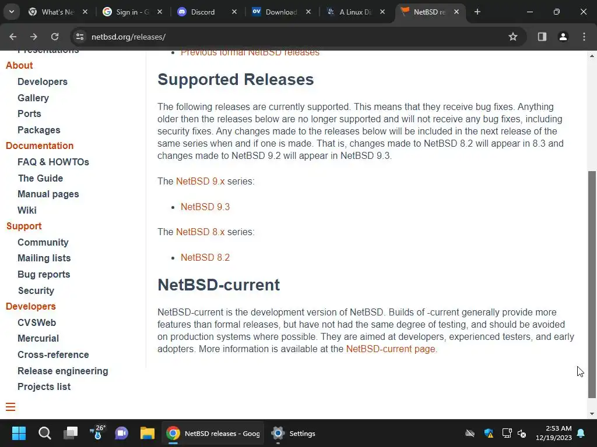The width and height of the screenshot is (597, 447).
Task: Close the What's New tab
Action: click(x=85, y=12)
